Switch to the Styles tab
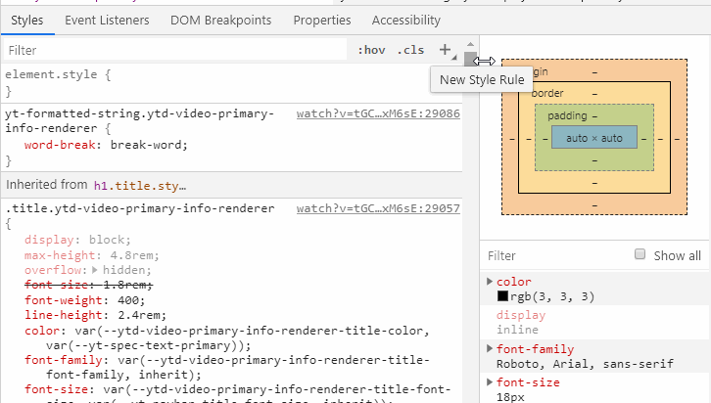This screenshot has width=711, height=403. [x=27, y=21]
